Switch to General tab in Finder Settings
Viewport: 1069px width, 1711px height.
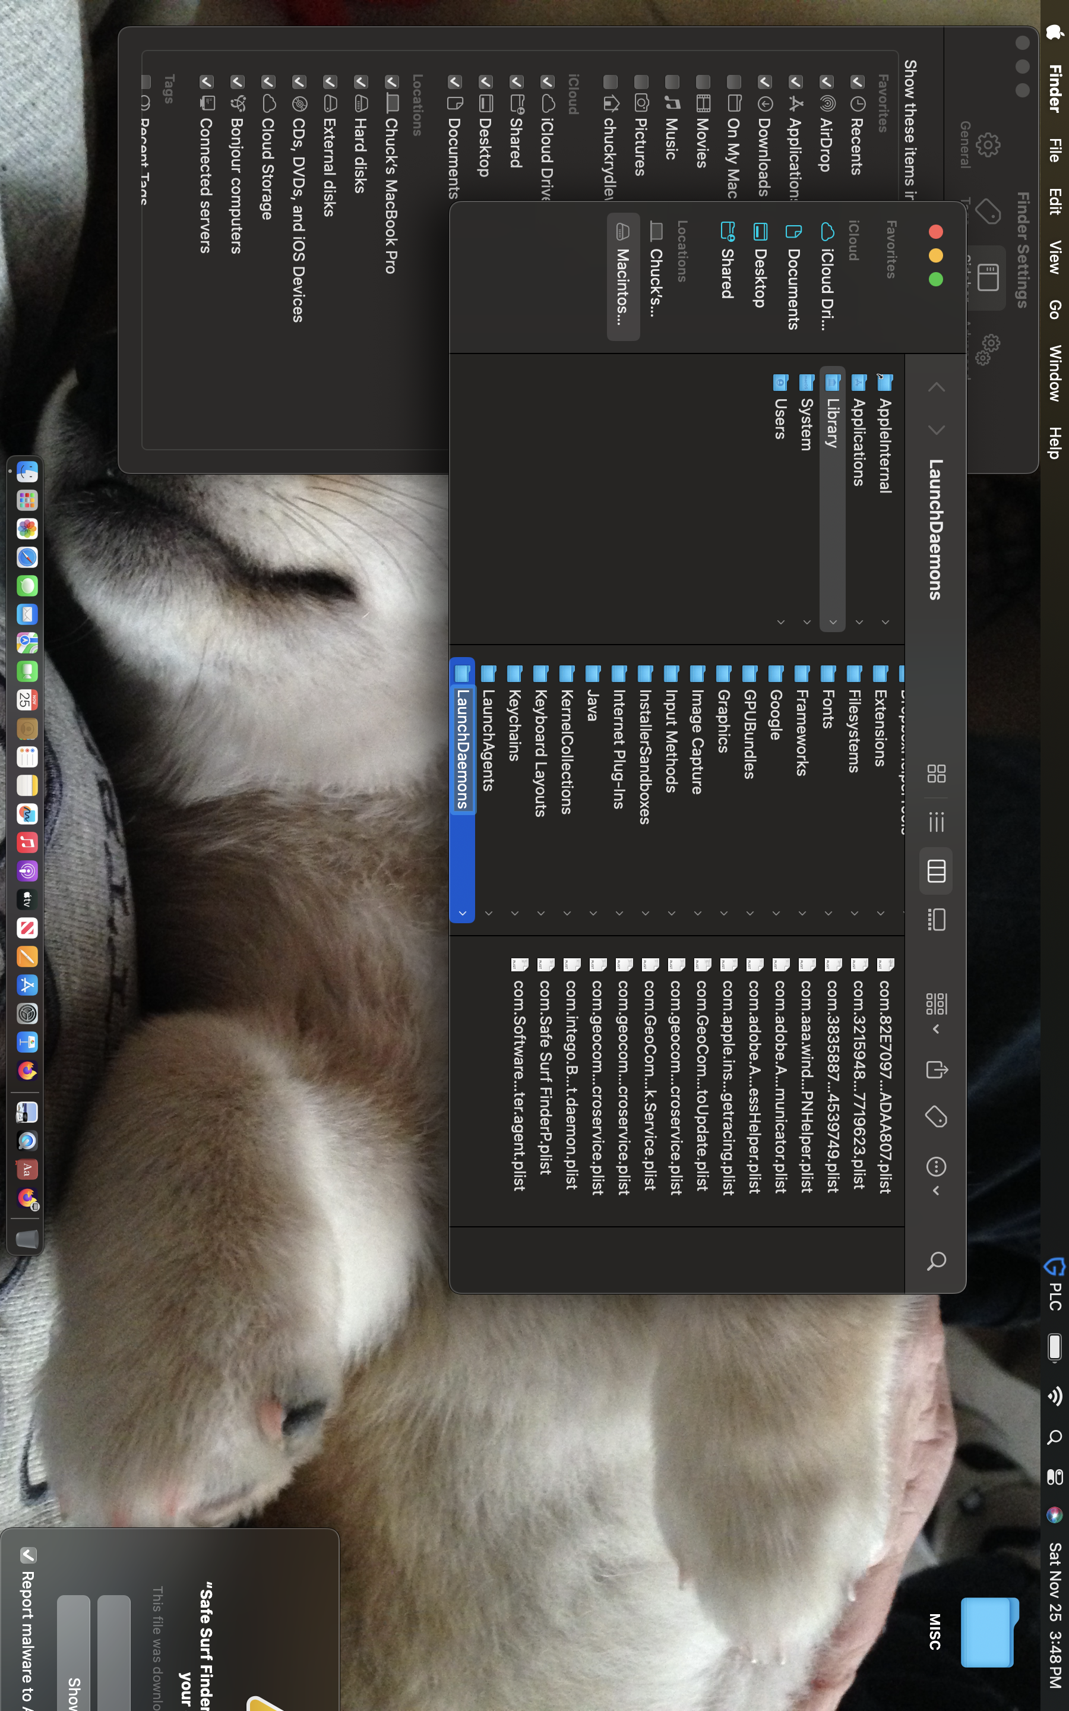[x=979, y=145]
